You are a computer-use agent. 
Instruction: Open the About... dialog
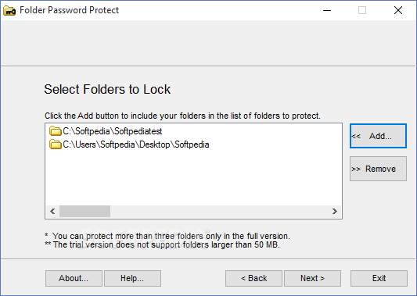(x=74, y=278)
